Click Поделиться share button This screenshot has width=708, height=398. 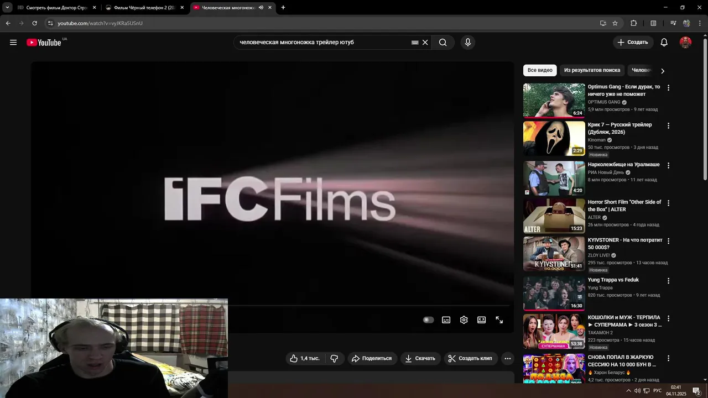tap(371, 358)
